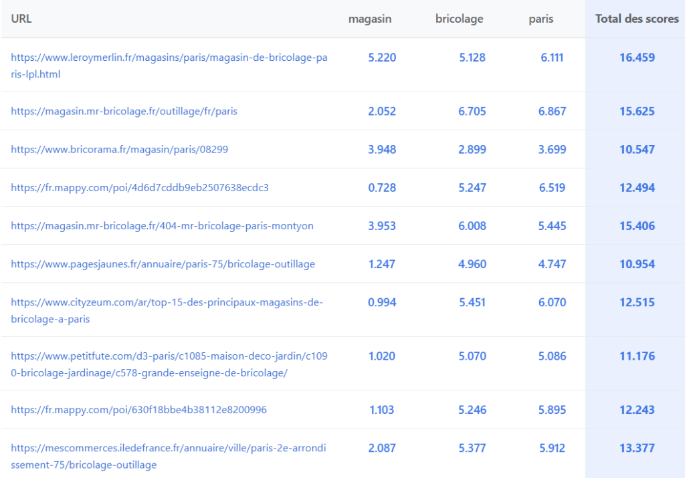This screenshot has height=478, width=685.
Task: Select the bricolage score 5.246
Action: [x=472, y=409]
